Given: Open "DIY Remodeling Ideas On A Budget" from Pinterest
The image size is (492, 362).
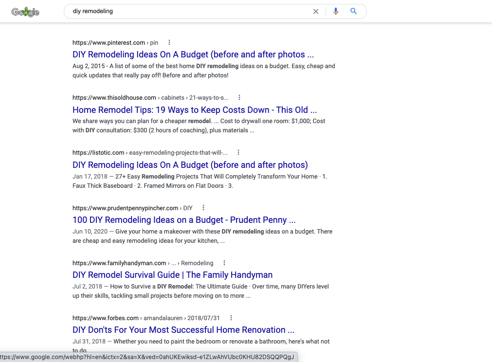Looking at the screenshot, I should tap(194, 54).
